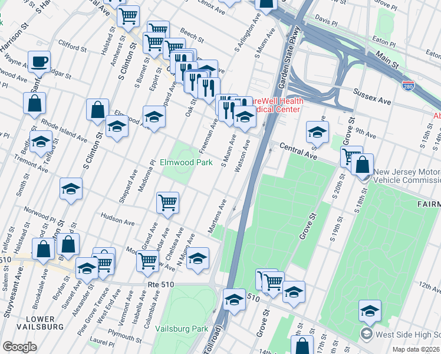Click the Hudson Ave street label
This screenshot has width=441, height=354.
pos(118,219)
